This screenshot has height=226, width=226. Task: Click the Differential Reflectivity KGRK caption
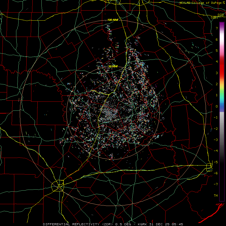click(x=113, y=224)
